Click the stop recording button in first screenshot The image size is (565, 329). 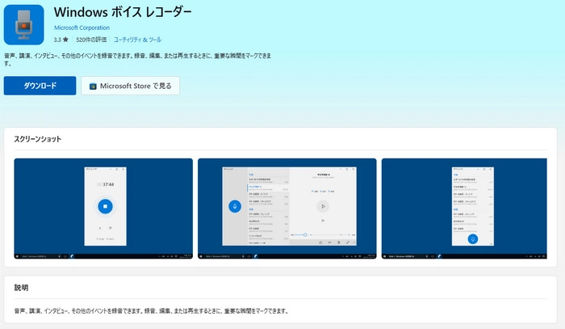point(105,206)
